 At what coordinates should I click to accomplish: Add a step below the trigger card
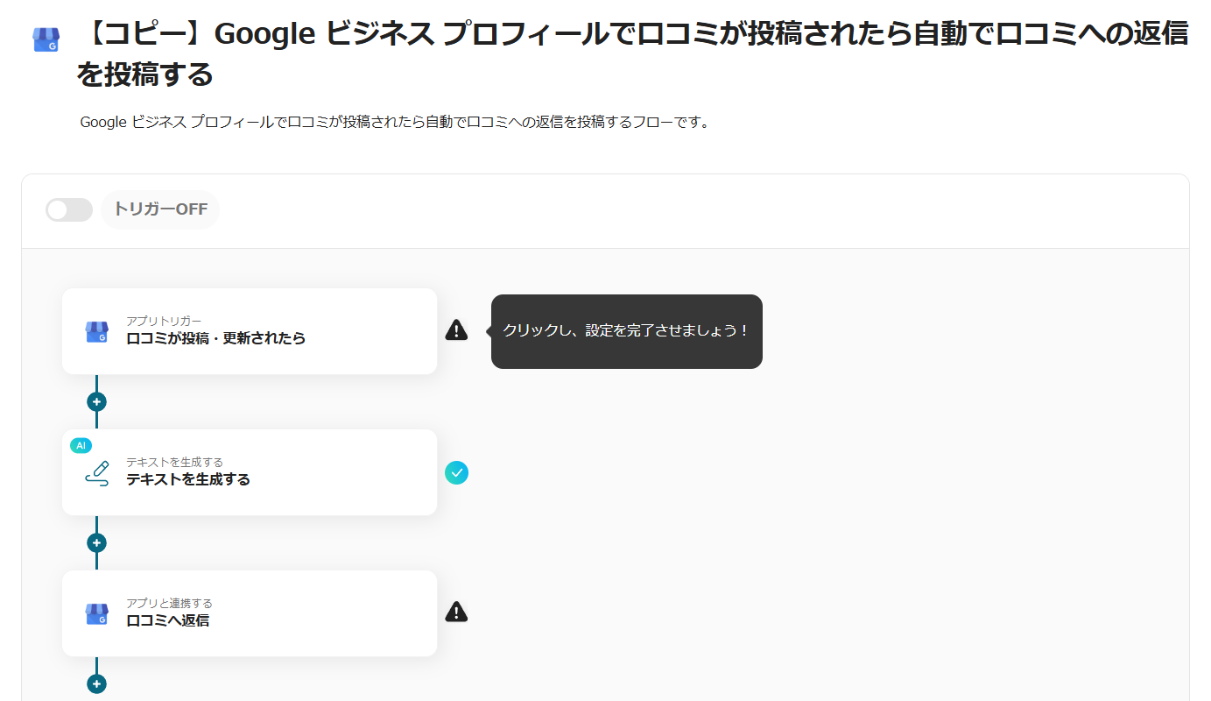point(96,402)
